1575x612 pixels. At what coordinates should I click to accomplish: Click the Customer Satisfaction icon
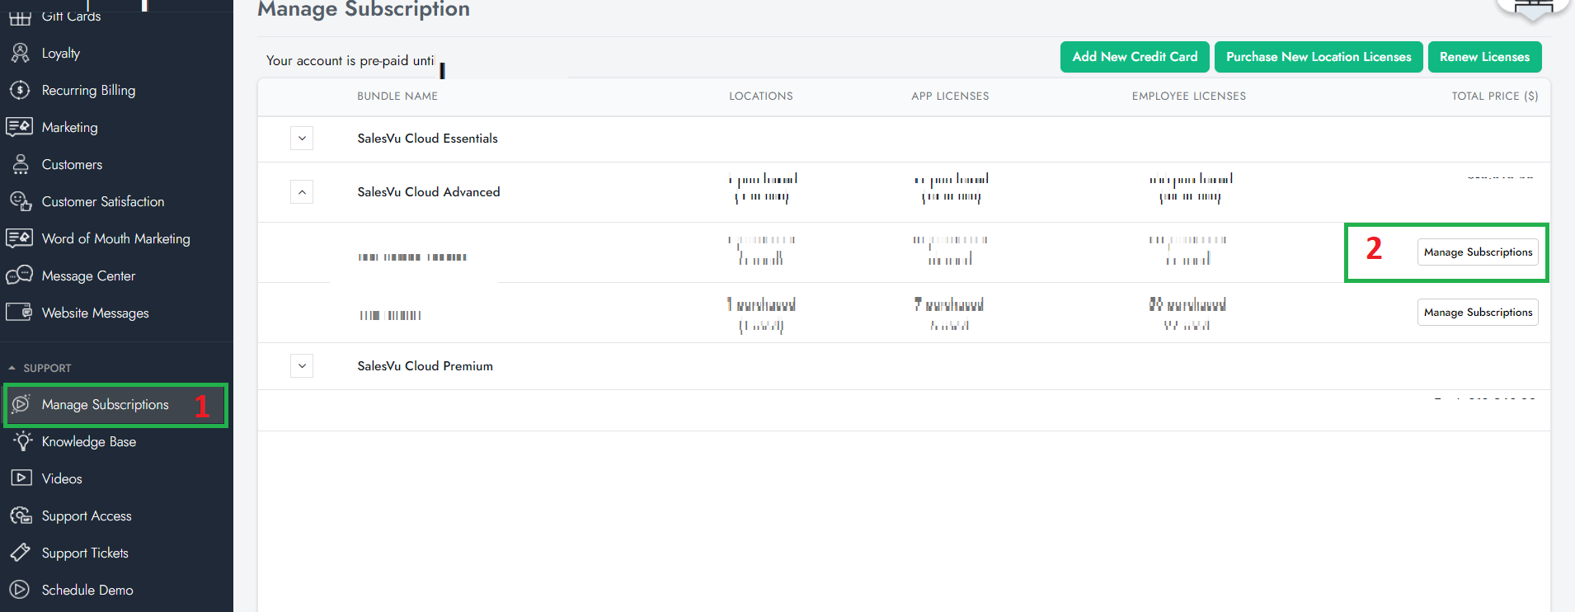pos(20,201)
